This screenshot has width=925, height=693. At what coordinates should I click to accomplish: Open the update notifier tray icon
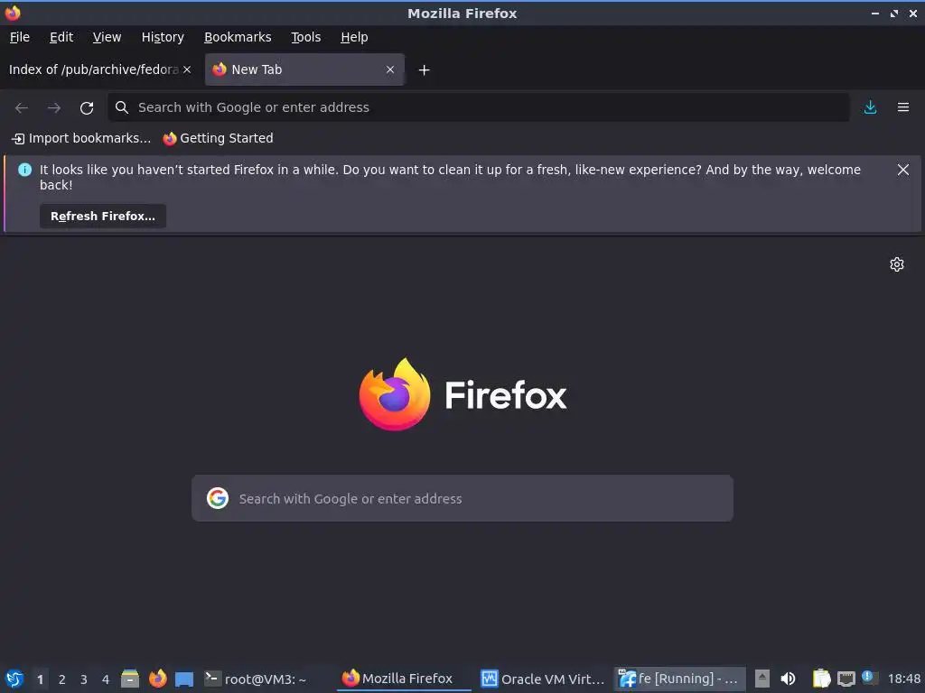tap(868, 677)
